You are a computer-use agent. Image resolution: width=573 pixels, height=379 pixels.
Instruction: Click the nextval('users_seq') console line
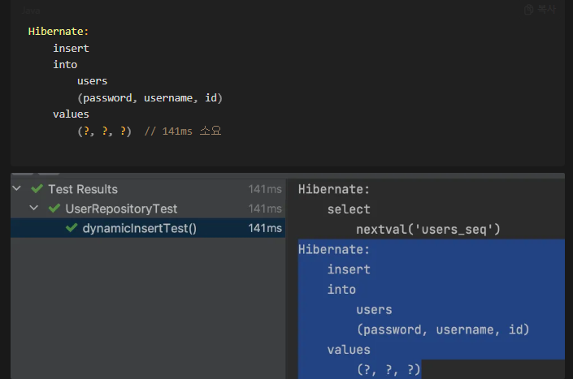point(428,229)
